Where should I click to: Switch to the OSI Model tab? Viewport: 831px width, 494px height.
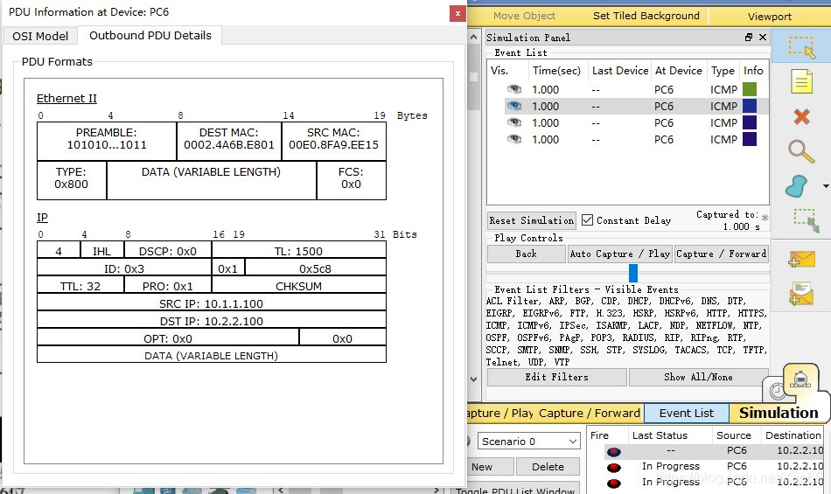40,36
